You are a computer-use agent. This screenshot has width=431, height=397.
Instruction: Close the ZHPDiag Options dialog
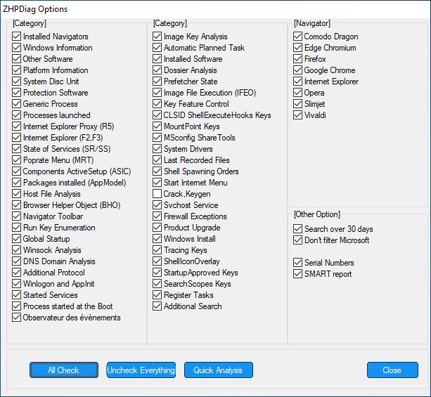[x=392, y=370]
